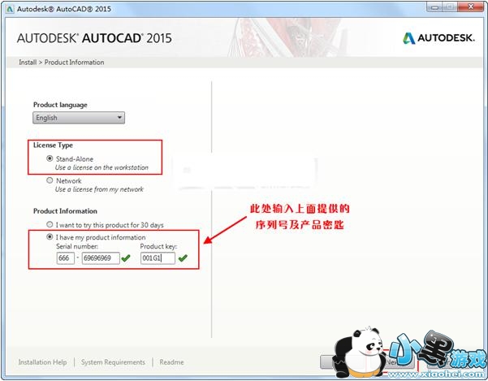Click the text Use a license from my network
The width and height of the screenshot is (488, 381).
click(99, 189)
